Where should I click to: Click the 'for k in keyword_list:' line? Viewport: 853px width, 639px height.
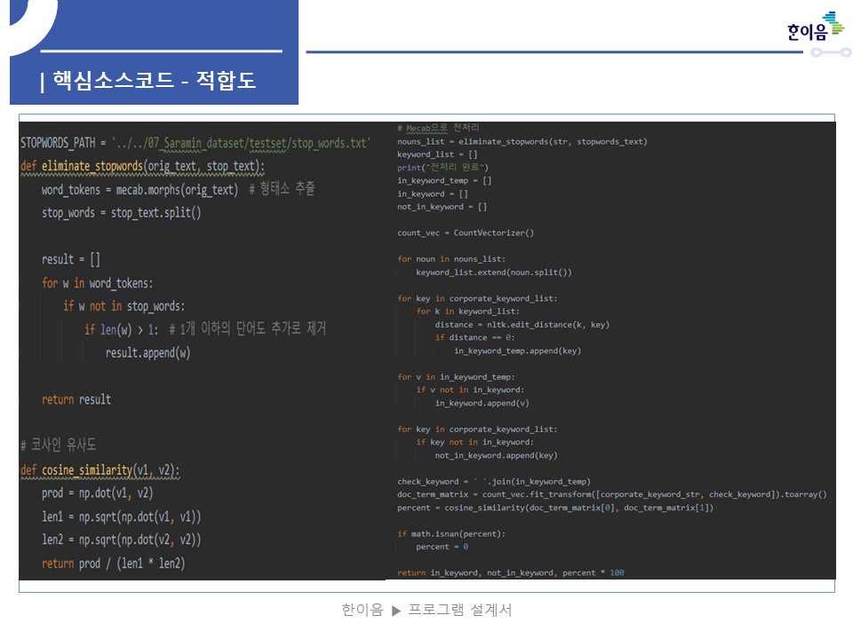[468, 312]
